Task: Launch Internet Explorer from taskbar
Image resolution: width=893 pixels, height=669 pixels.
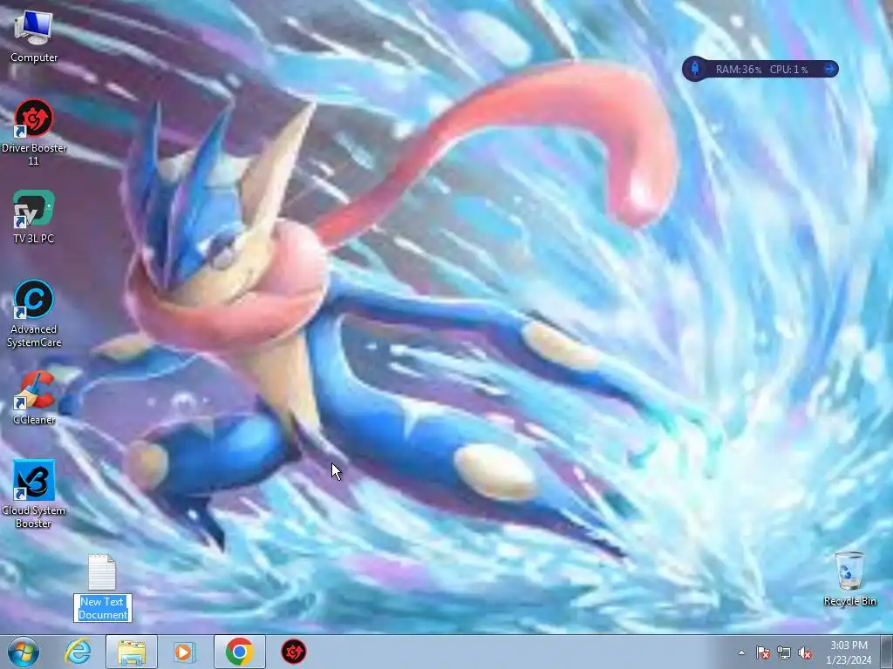Action: [x=78, y=652]
